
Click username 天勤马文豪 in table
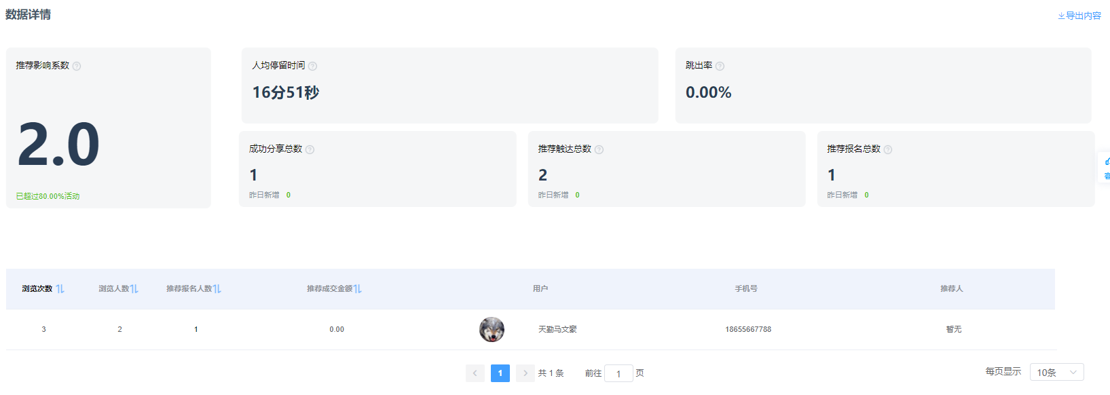pyautogui.click(x=557, y=329)
